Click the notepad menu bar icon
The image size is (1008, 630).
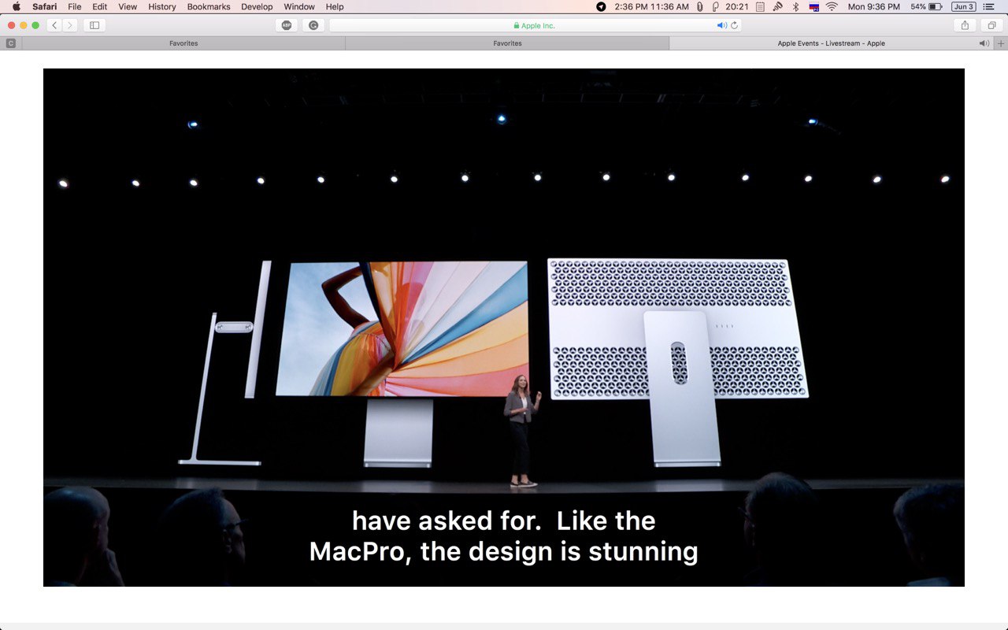click(x=760, y=6)
